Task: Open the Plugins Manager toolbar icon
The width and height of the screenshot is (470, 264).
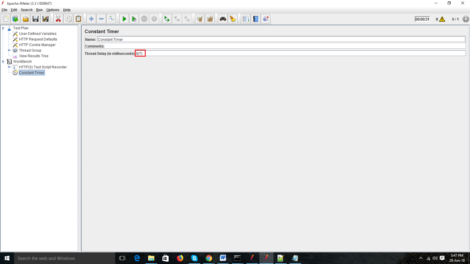Action: pyautogui.click(x=266, y=19)
